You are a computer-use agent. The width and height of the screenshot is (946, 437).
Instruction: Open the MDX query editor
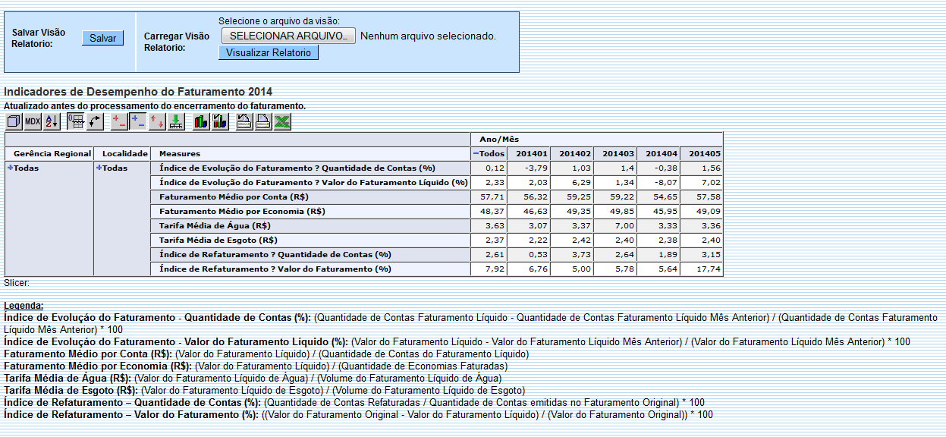click(x=33, y=121)
